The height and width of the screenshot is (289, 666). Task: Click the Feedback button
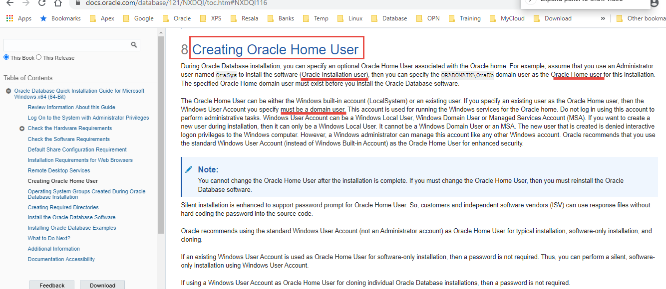tap(51, 285)
